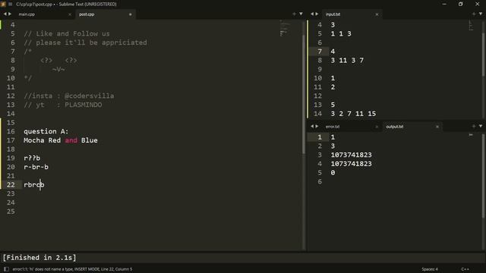Change indentation via Spaces: 4

430,269
